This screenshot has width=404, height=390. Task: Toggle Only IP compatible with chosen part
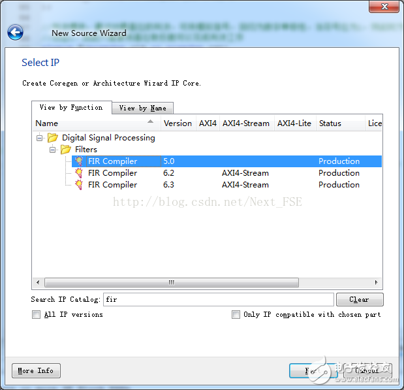tap(236, 314)
